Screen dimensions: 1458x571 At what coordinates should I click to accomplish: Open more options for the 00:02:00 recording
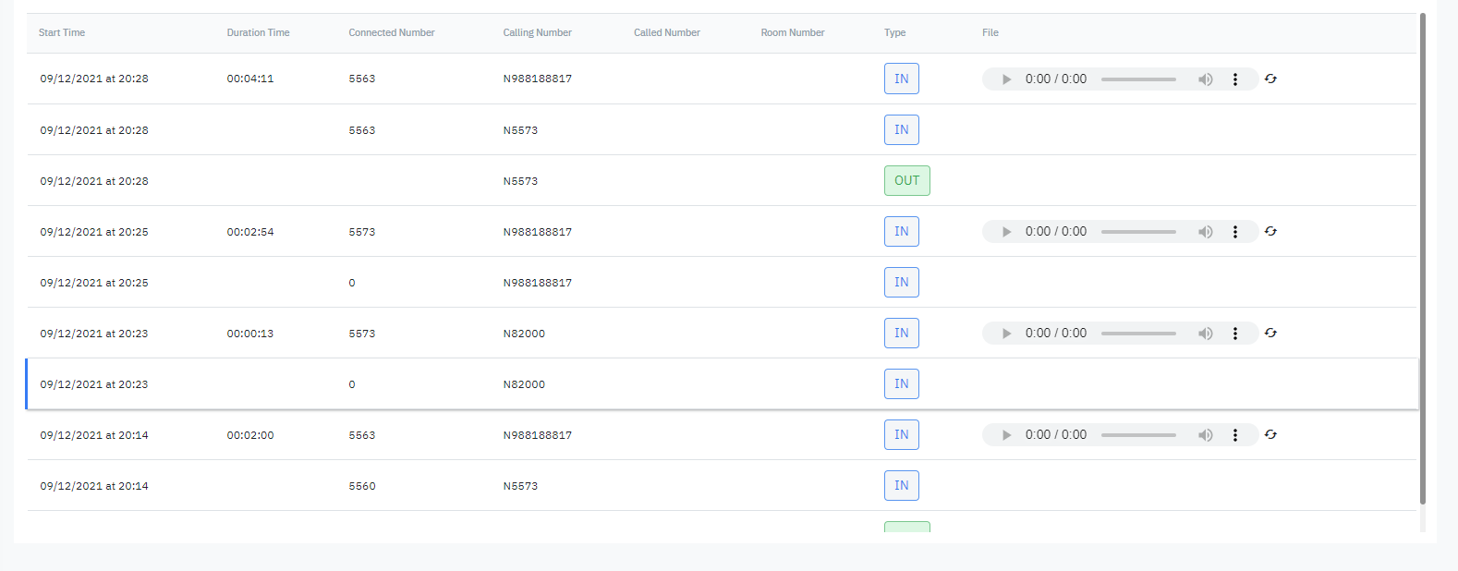(1235, 435)
